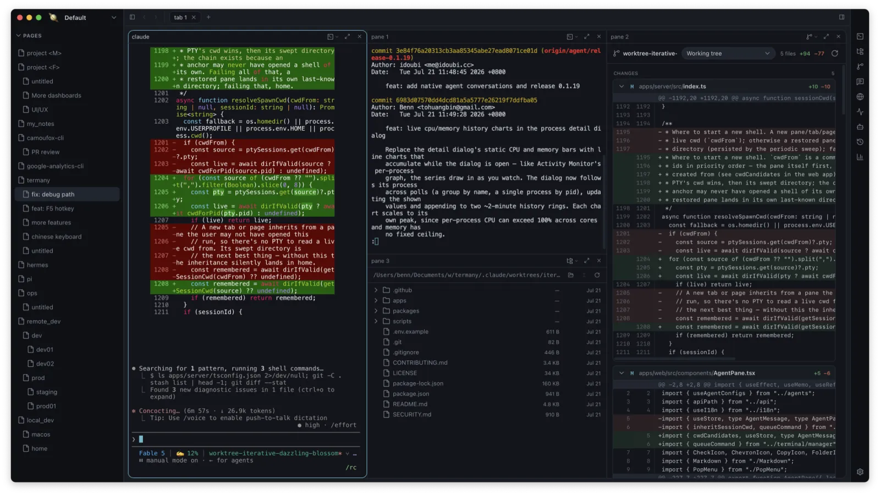Open the 'staging' page

67,392
